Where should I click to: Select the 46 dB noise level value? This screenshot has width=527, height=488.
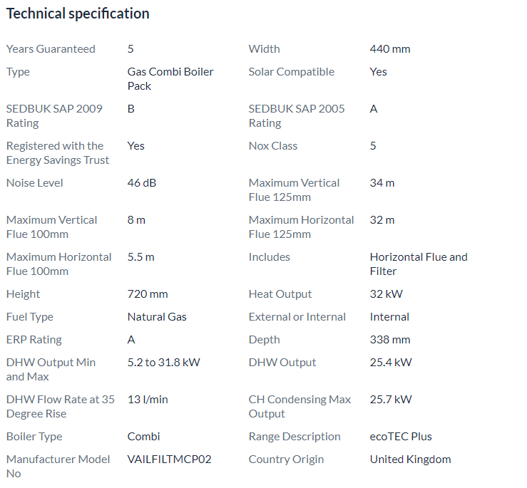141,183
